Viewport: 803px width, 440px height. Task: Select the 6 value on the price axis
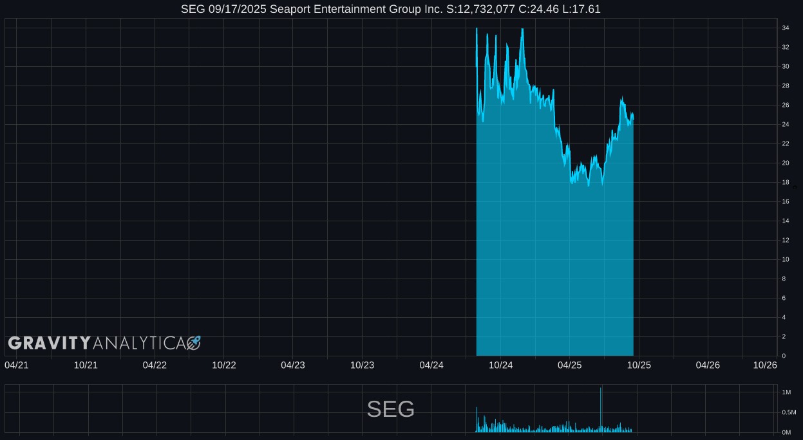click(x=784, y=298)
